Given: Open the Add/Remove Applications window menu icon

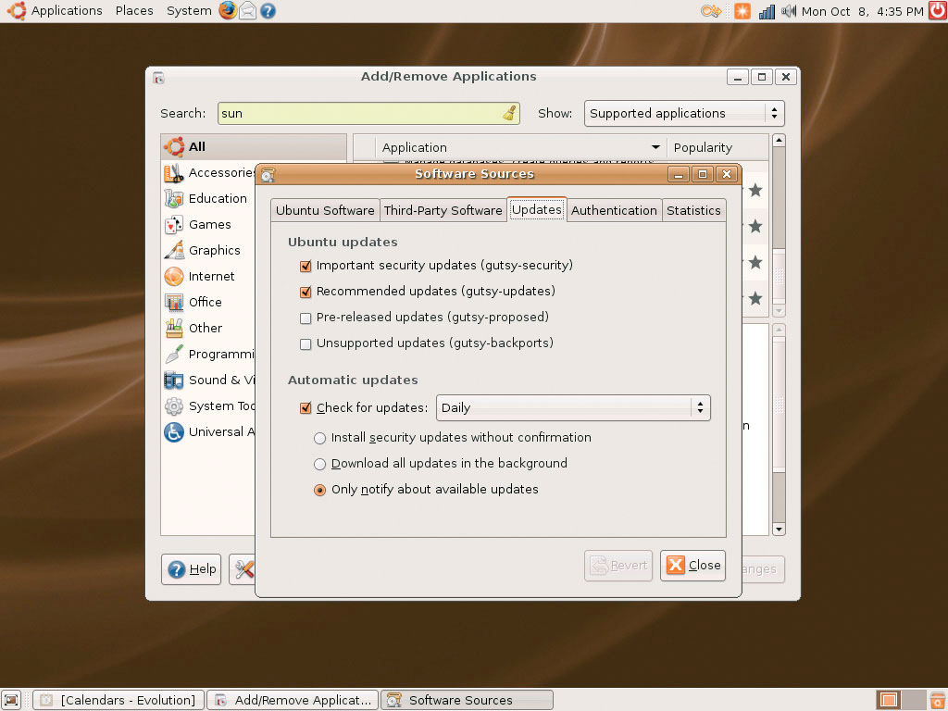Looking at the screenshot, I should (158, 78).
